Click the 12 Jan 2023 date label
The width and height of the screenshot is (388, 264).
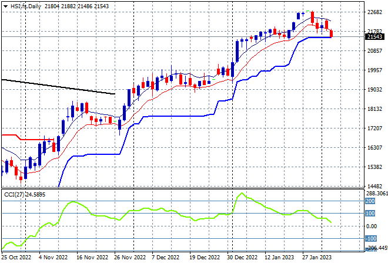click(279, 257)
